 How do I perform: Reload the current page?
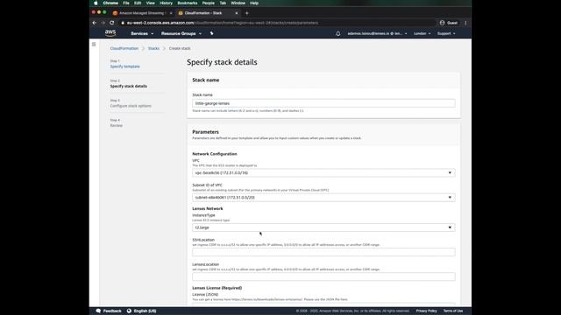click(x=112, y=23)
